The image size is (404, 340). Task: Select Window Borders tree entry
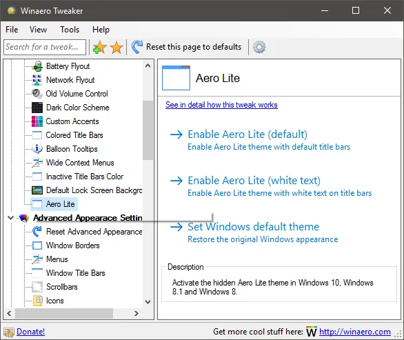pyautogui.click(x=73, y=246)
